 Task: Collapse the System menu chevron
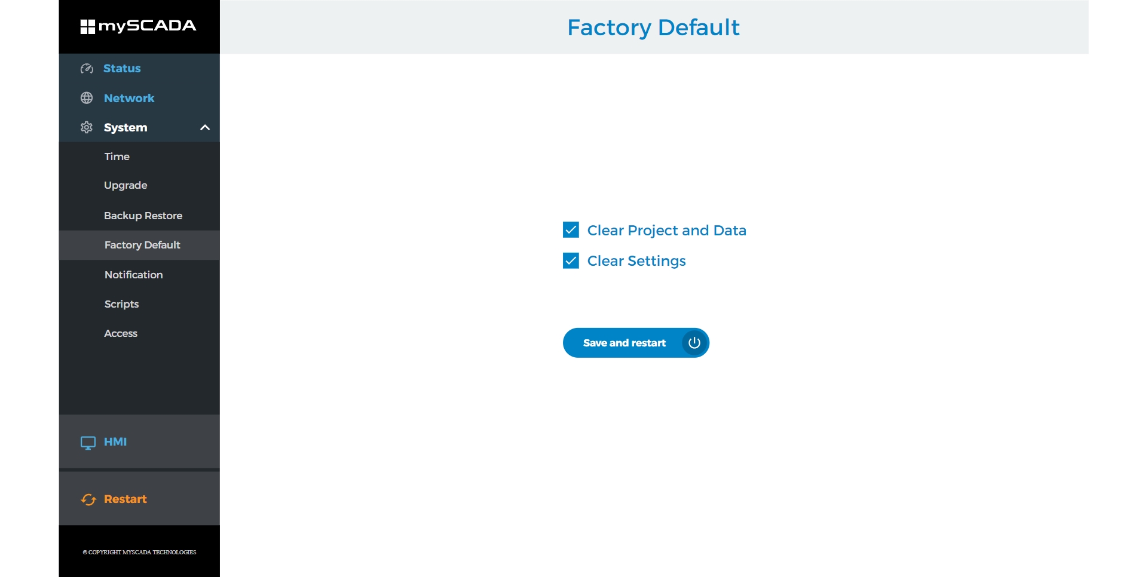click(205, 127)
